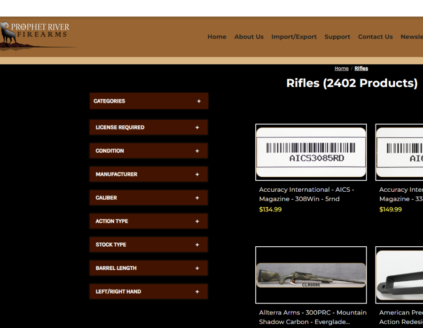Open the second Accuracy International barcode image

tap(399, 152)
